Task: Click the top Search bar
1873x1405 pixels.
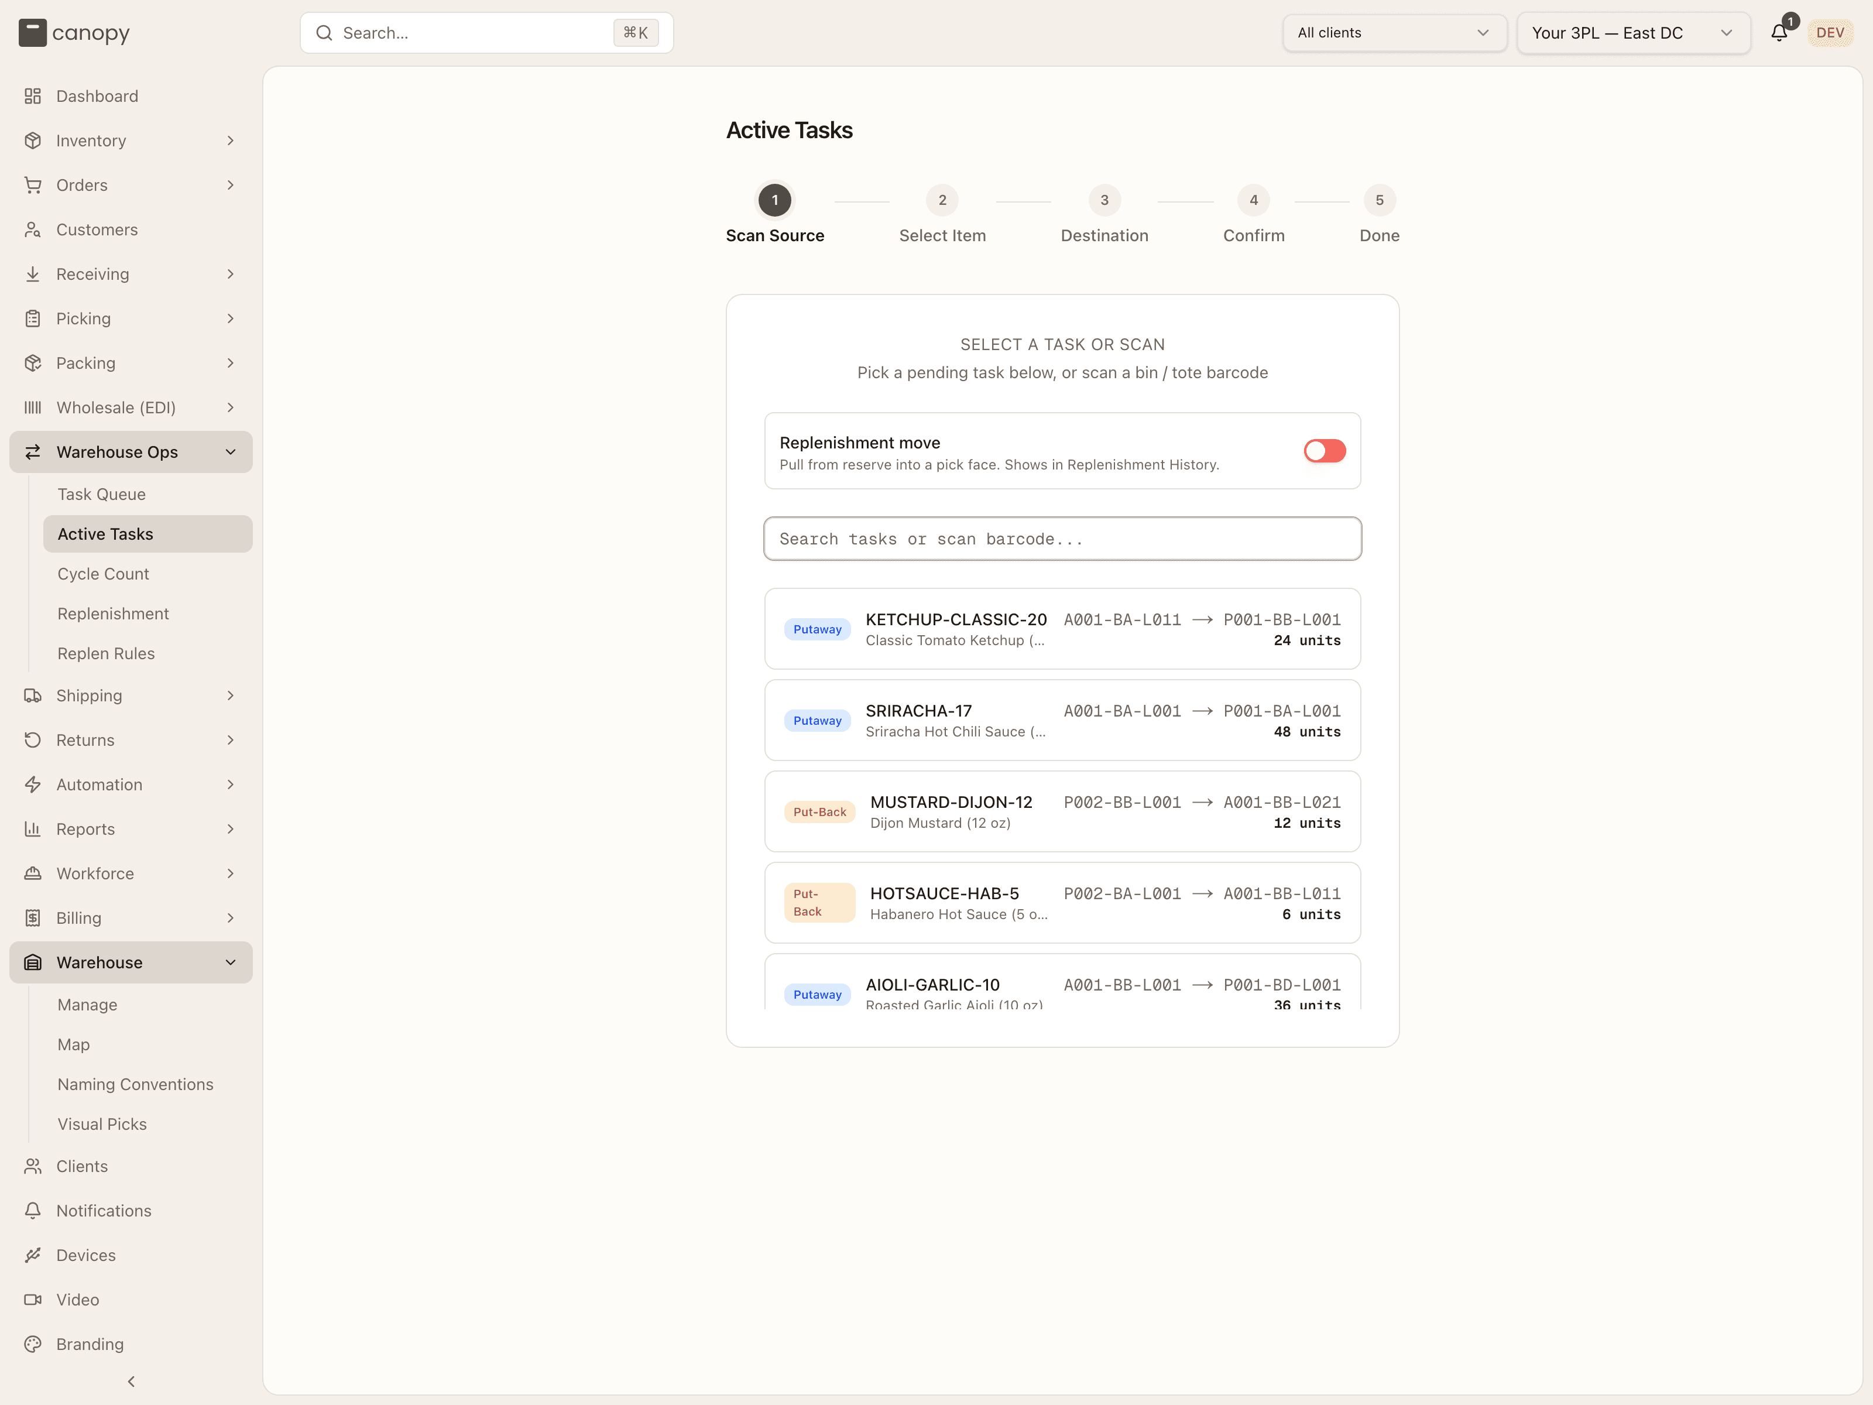Action: click(x=486, y=33)
